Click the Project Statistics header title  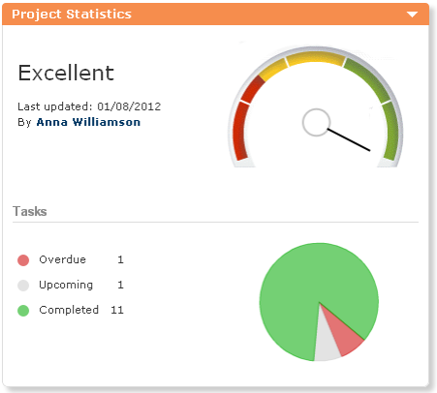72,15
